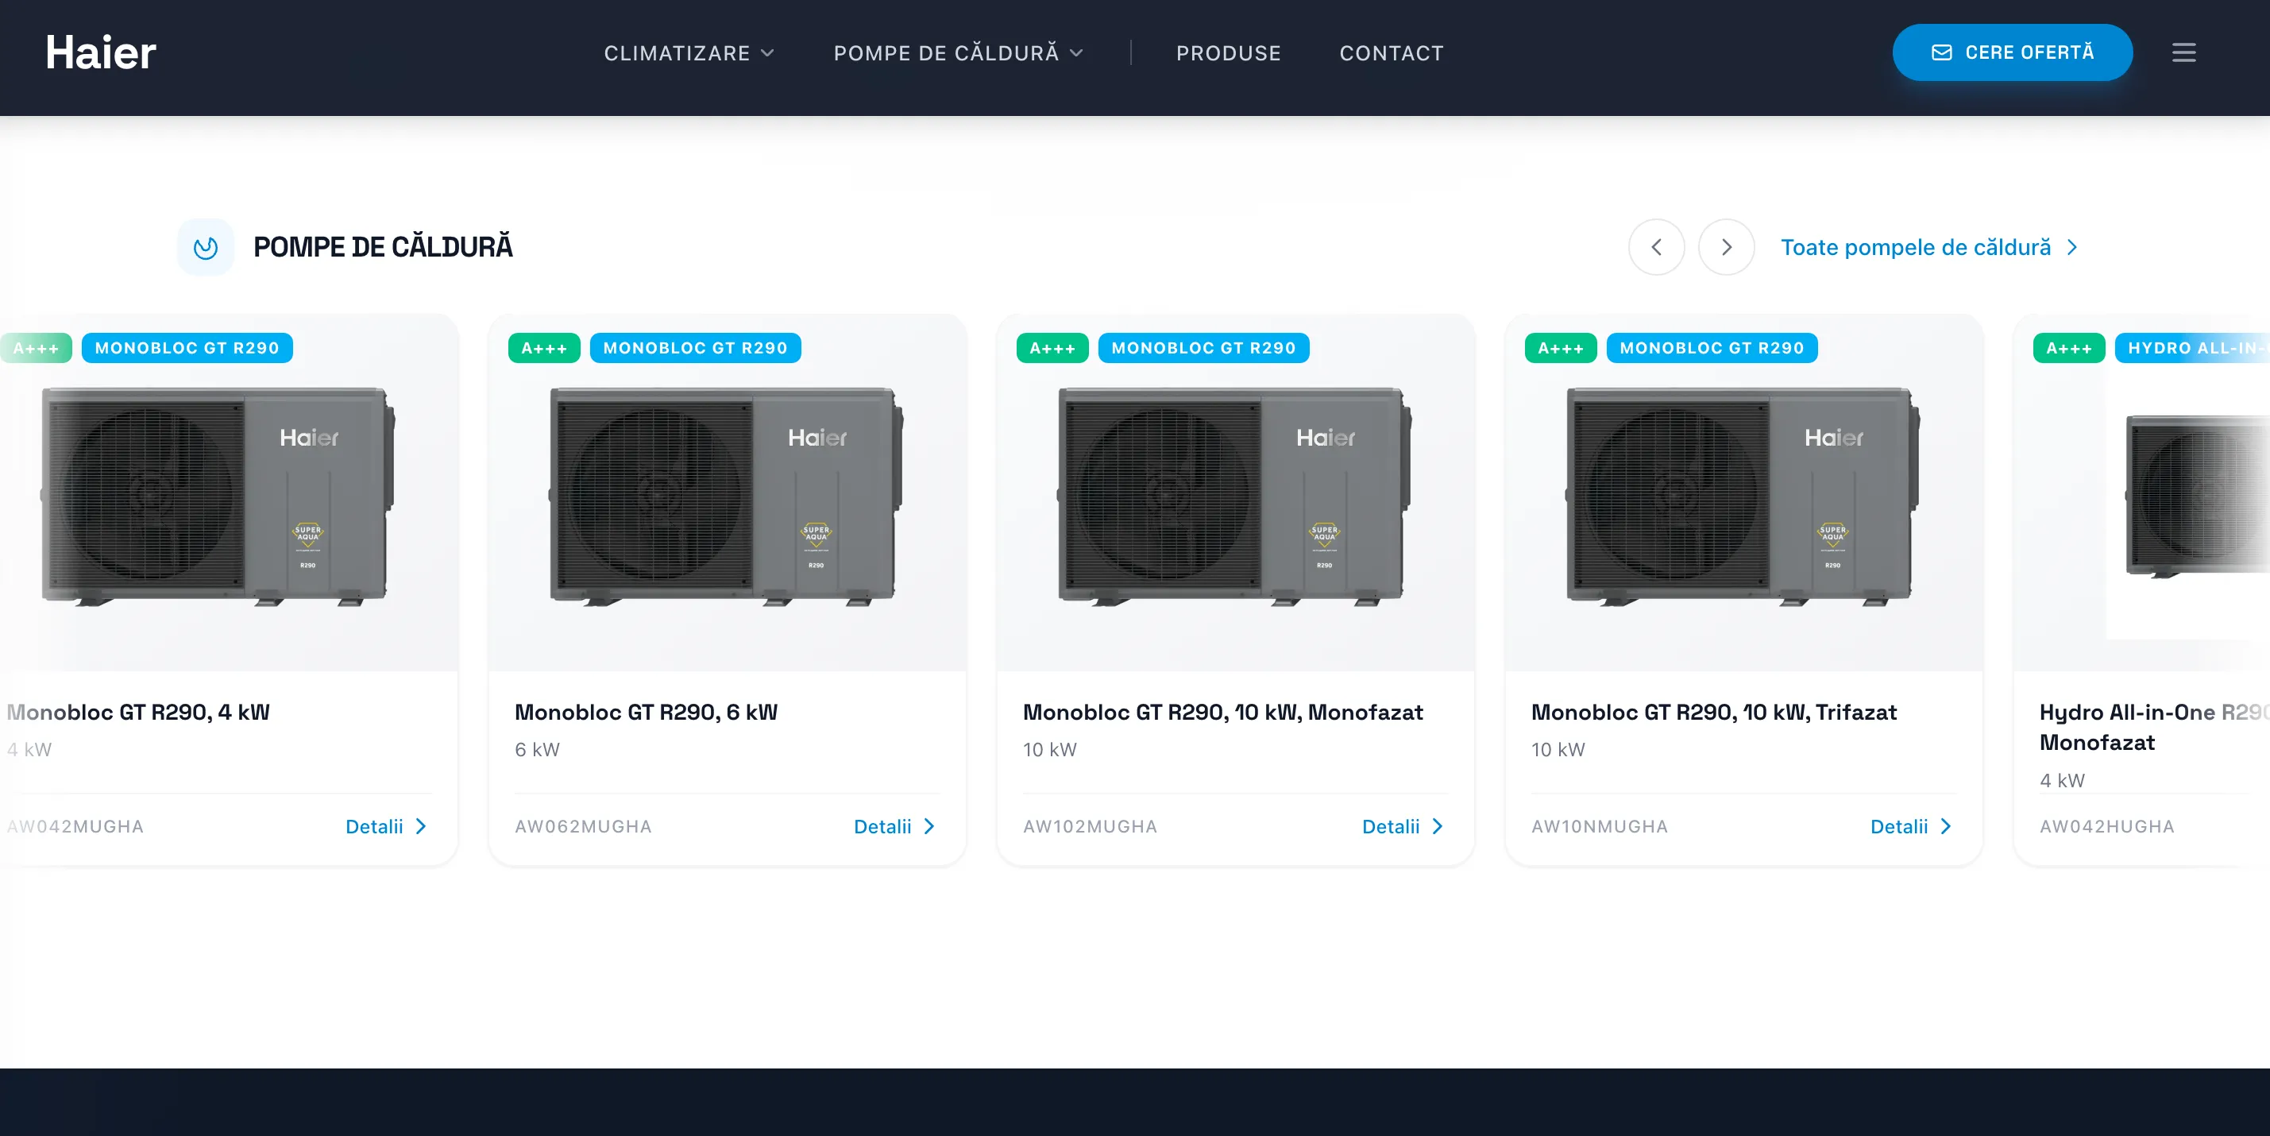Click the 6 kW heat pump product image
2270x1136 pixels.
click(726, 497)
